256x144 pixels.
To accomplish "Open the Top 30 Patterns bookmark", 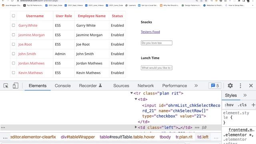I will pos(33,5).
